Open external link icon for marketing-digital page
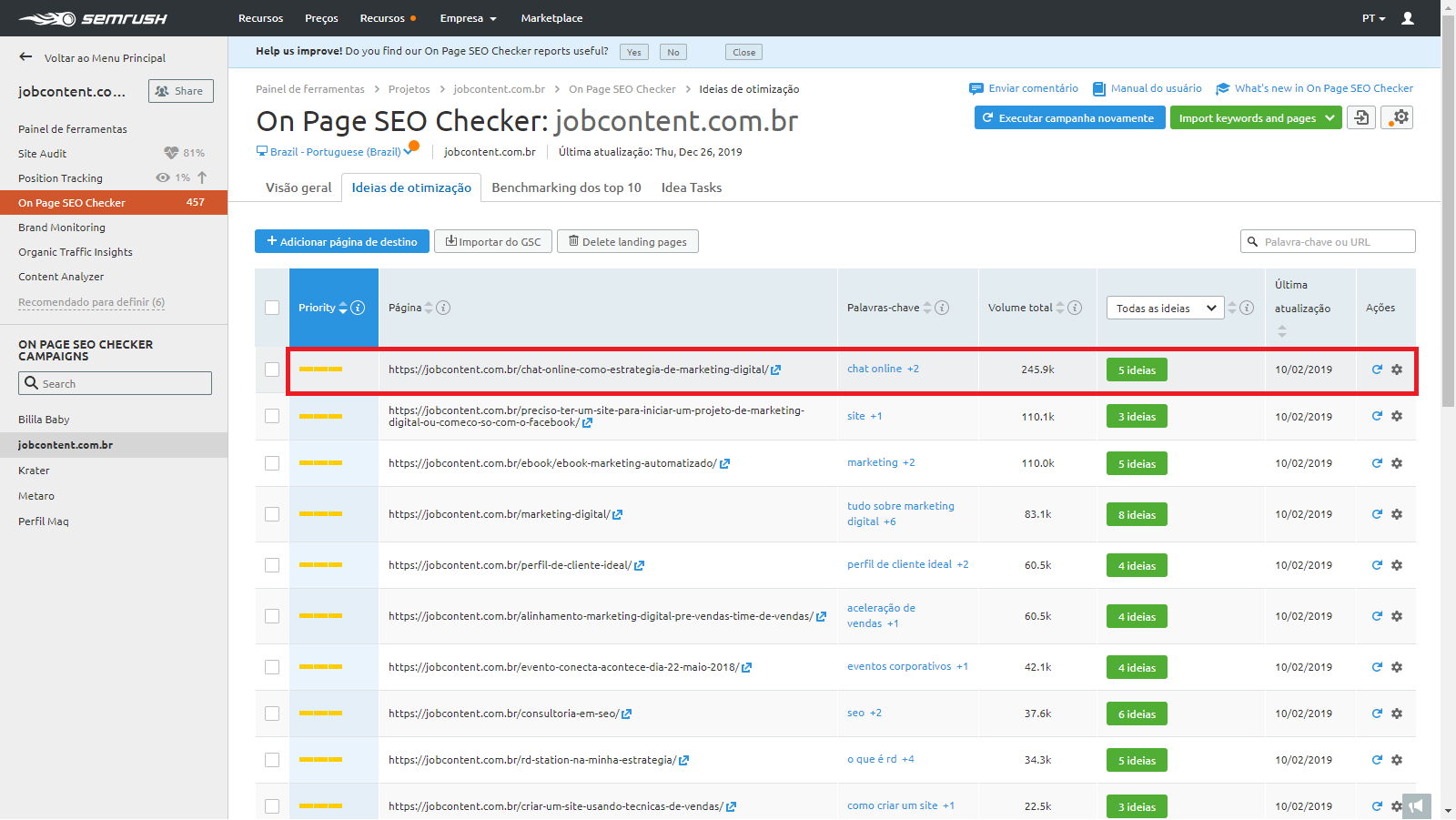 click(x=617, y=514)
